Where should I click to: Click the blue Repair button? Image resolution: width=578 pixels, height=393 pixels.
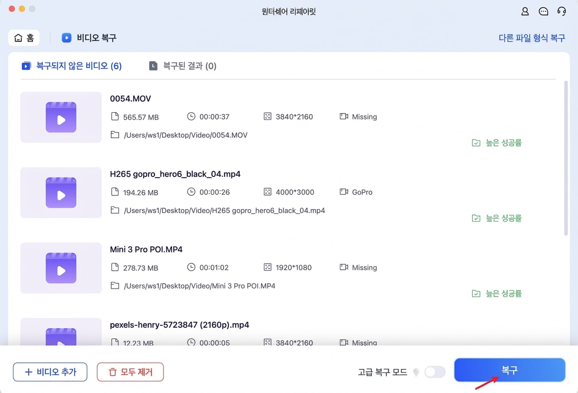(x=509, y=370)
